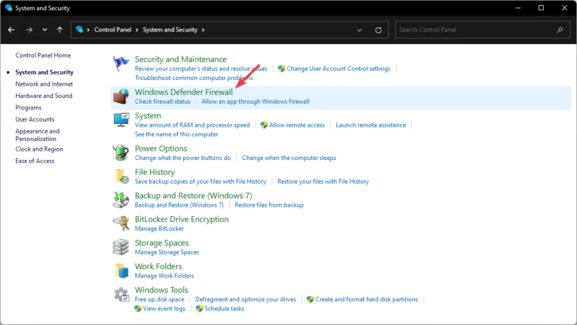Viewport: 577px width, 325px height.
Task: Click the Security and Maintenance flag icon
Action: pos(120,63)
